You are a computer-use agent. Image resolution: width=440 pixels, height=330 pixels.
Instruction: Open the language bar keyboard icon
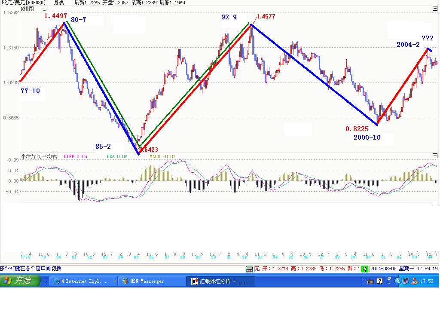(370, 281)
